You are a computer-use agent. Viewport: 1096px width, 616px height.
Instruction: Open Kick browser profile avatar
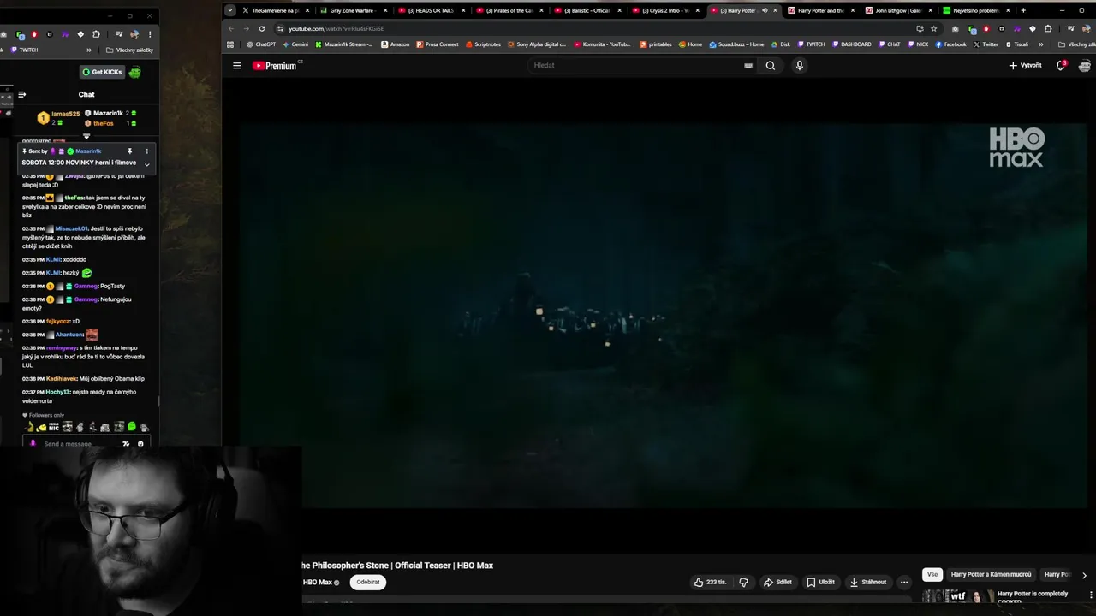[x=134, y=34]
